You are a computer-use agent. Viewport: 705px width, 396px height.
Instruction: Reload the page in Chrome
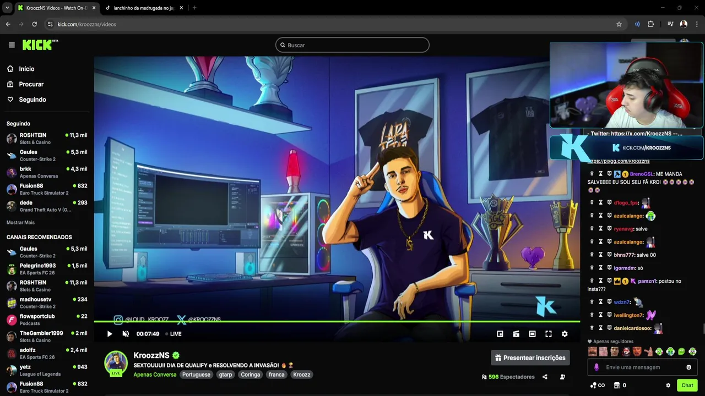coord(34,24)
